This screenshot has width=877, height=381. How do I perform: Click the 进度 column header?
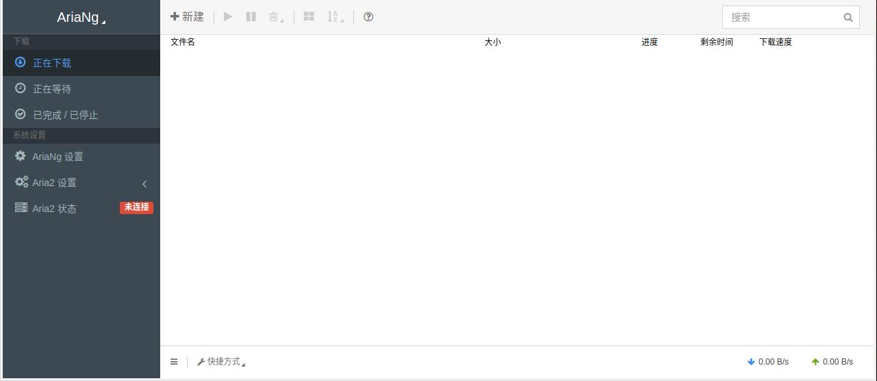coord(650,42)
